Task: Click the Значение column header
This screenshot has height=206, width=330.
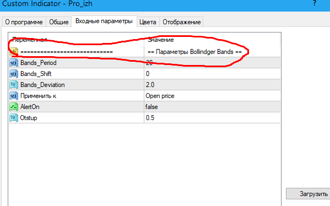Action: click(x=212, y=40)
